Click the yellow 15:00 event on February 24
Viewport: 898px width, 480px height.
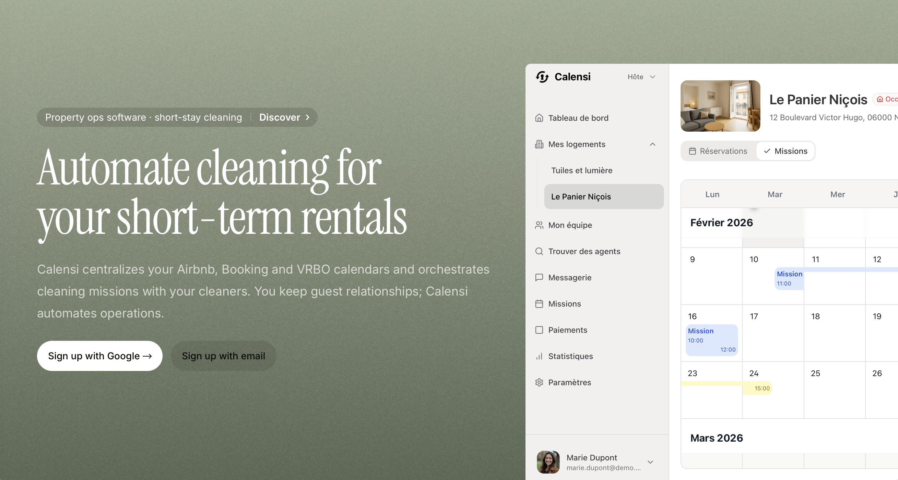757,388
